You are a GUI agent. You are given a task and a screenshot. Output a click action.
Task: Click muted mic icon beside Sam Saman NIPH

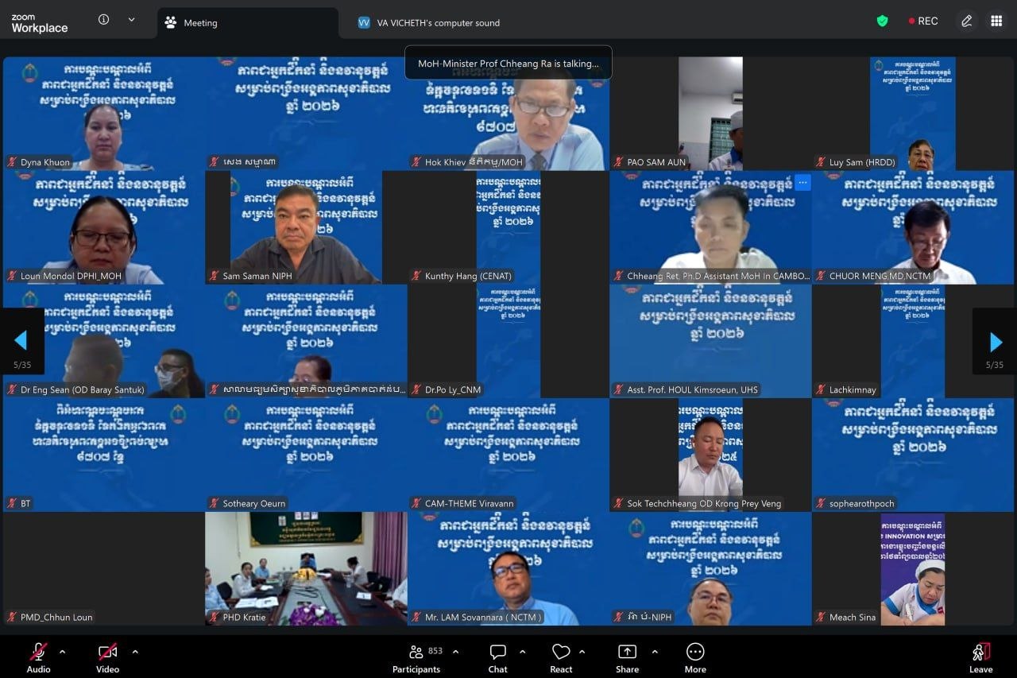[x=215, y=276]
